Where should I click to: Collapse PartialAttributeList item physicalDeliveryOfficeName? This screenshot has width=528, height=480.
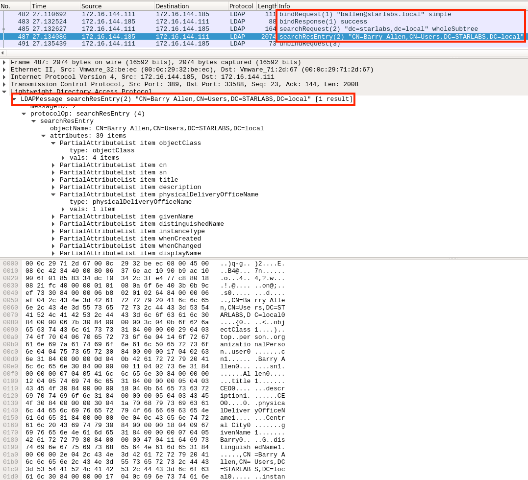pyautogui.click(x=53, y=195)
